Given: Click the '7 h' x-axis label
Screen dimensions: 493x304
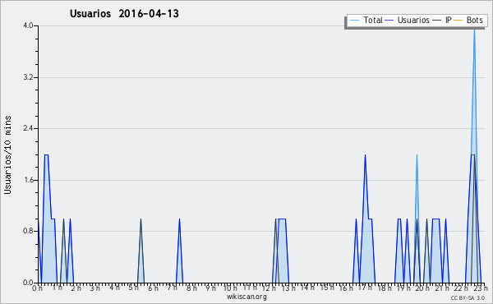Looking at the screenshot, I should click(x=173, y=288).
